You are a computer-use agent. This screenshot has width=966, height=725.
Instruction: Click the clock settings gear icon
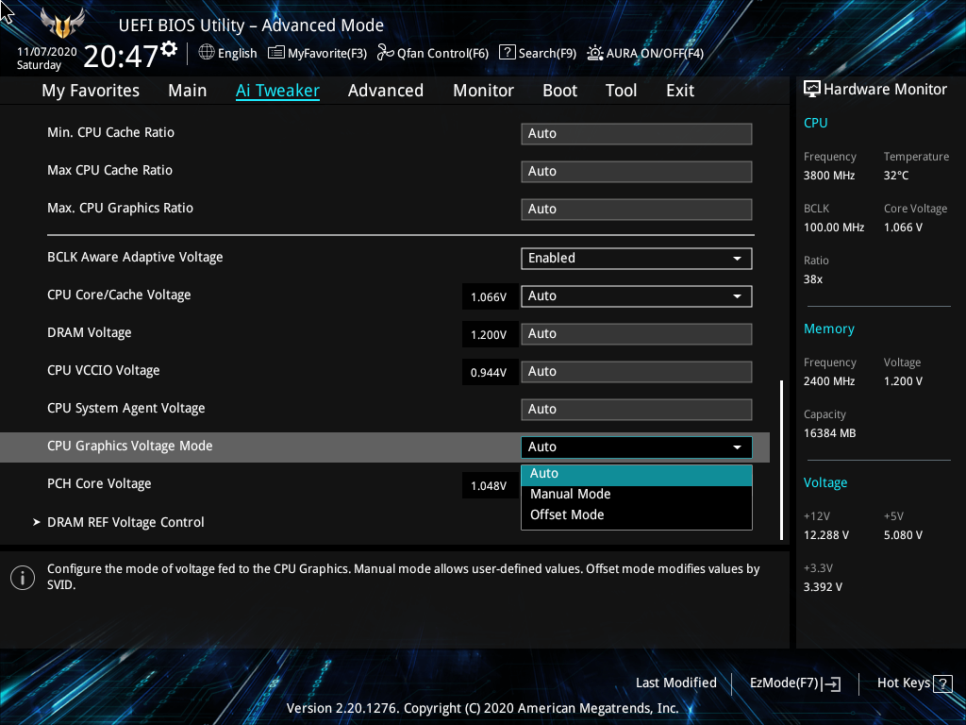(x=170, y=49)
